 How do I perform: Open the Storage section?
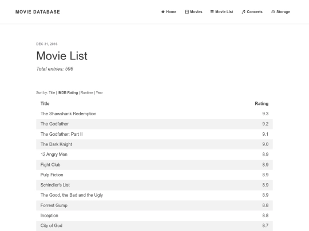[280, 12]
